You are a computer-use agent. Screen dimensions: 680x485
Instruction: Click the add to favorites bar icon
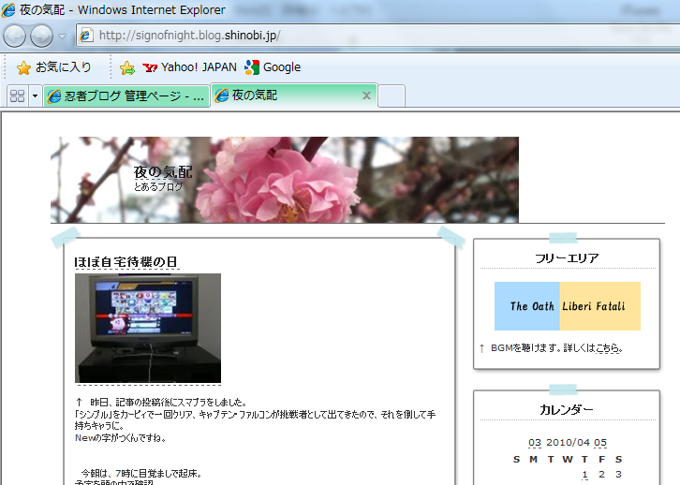click(x=127, y=68)
